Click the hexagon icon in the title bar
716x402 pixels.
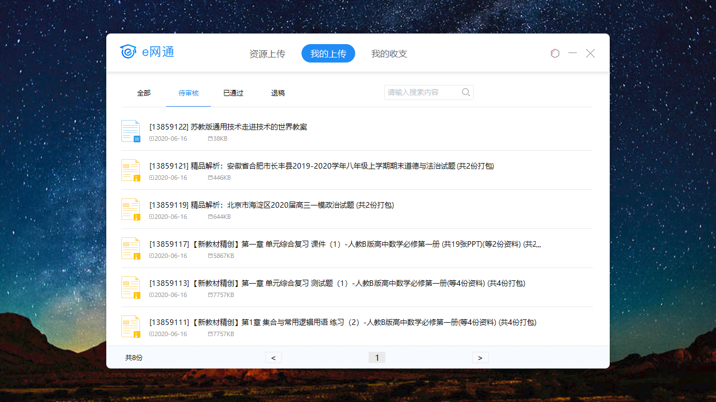[555, 53]
